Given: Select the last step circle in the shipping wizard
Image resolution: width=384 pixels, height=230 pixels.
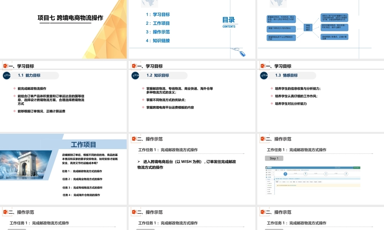Looking at the screenshot, I should tap(346, 174).
